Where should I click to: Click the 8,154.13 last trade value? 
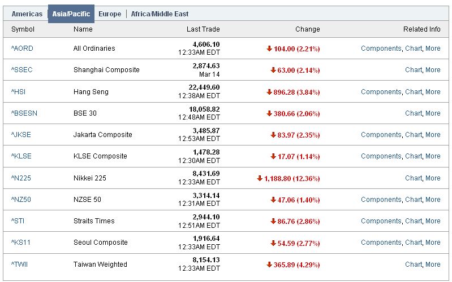(x=206, y=260)
